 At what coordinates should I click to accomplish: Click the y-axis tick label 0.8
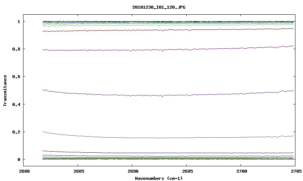tap(16, 49)
